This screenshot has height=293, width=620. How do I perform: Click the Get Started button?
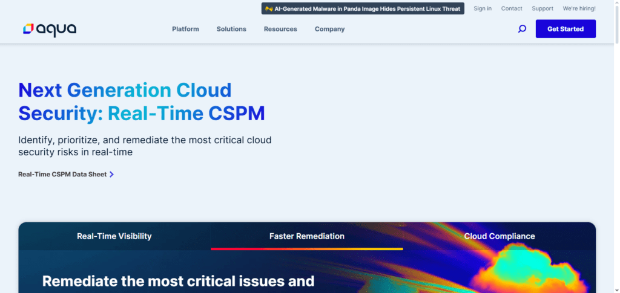click(x=566, y=29)
